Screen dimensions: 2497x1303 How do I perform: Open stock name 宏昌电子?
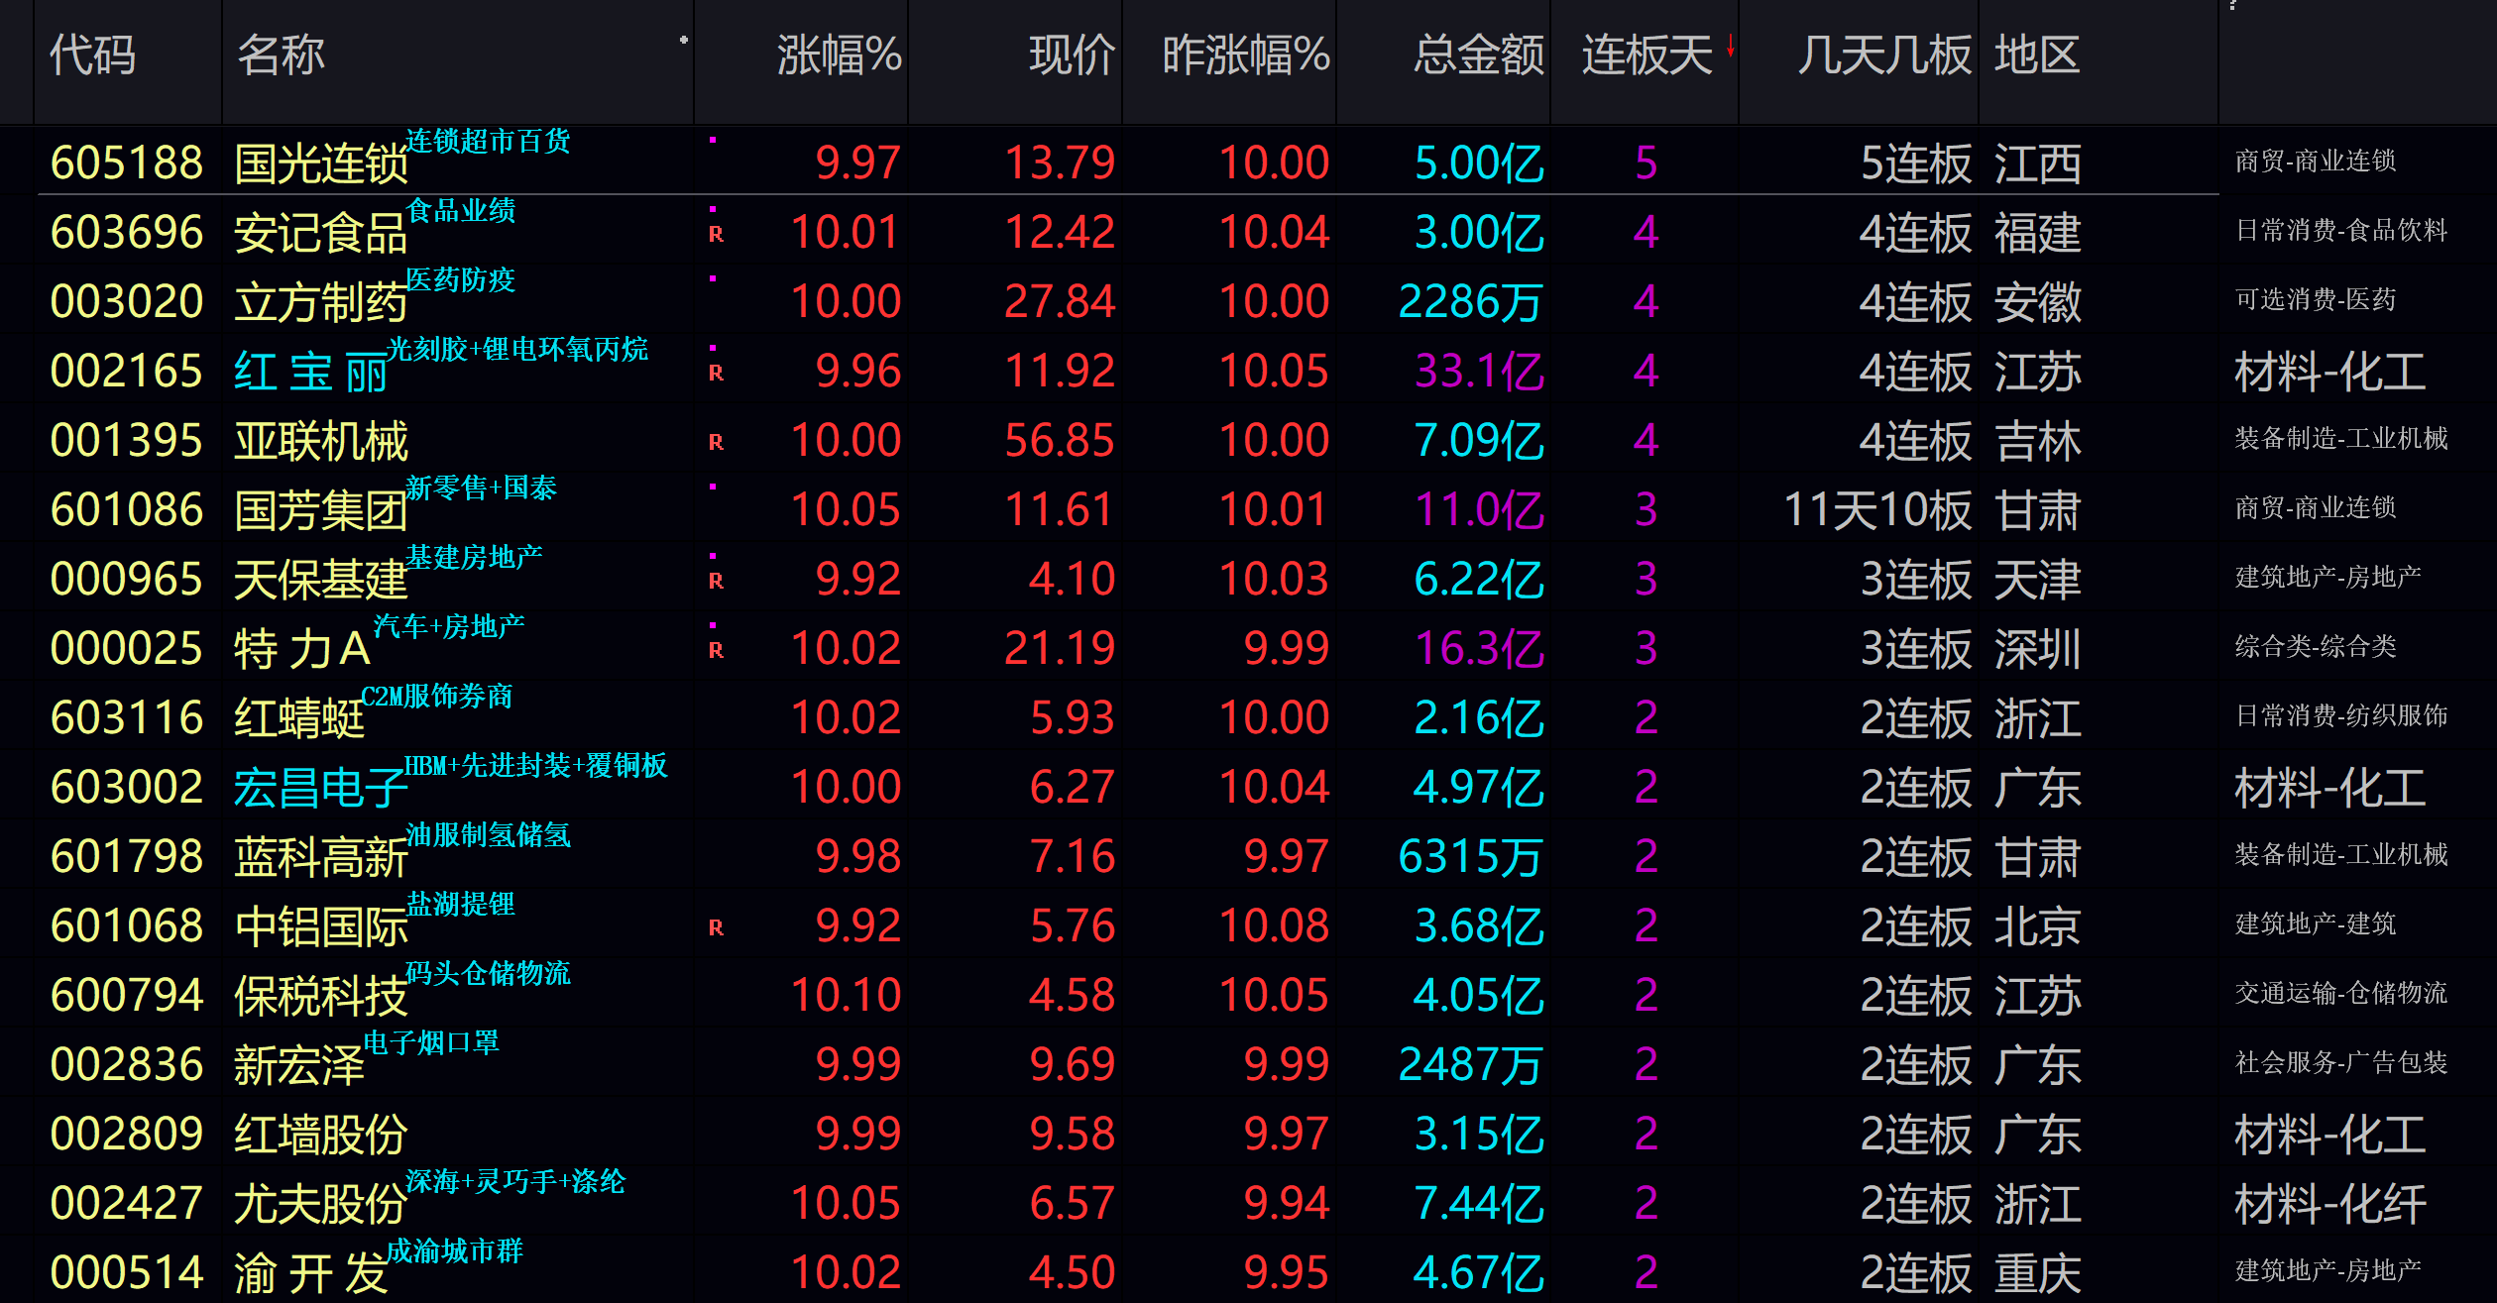(x=321, y=788)
